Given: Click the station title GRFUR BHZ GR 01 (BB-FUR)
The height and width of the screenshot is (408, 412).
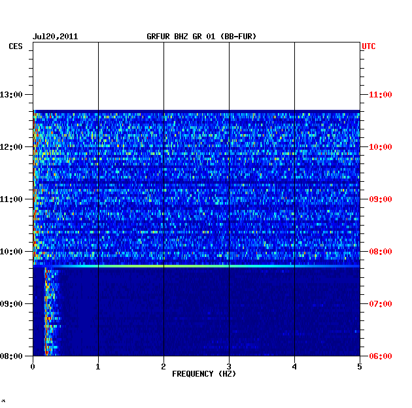Looking at the screenshot, I should [201, 37].
